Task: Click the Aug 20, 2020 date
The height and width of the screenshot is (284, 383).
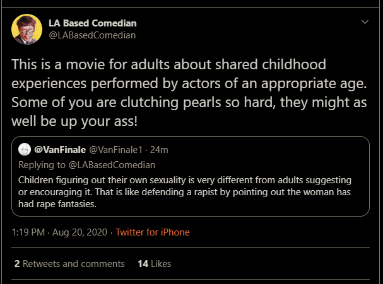Action: coord(80,232)
